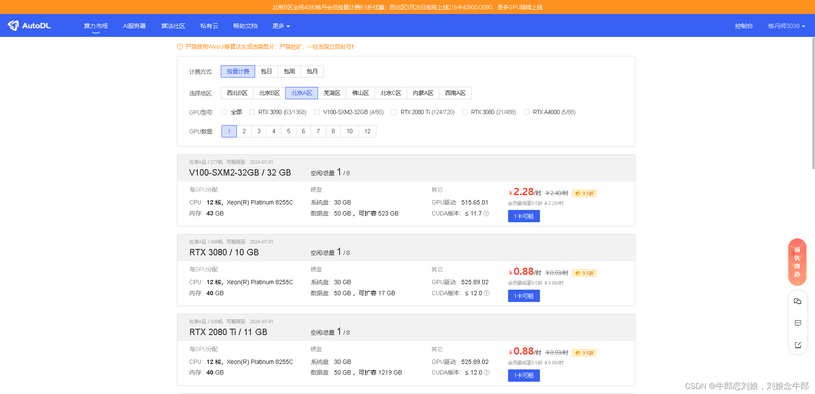The image size is (815, 394).
Task: Click the V100-SXM2-32GB / 32 GB title
Action: 240,173
